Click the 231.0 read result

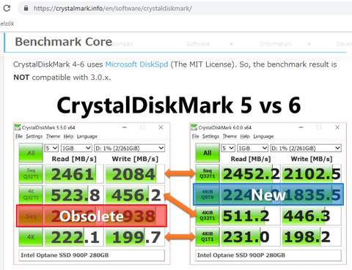pyautogui.click(x=251, y=237)
